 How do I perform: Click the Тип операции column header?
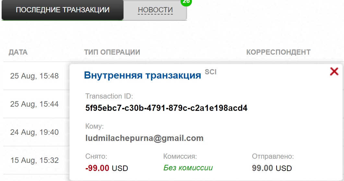(x=112, y=52)
